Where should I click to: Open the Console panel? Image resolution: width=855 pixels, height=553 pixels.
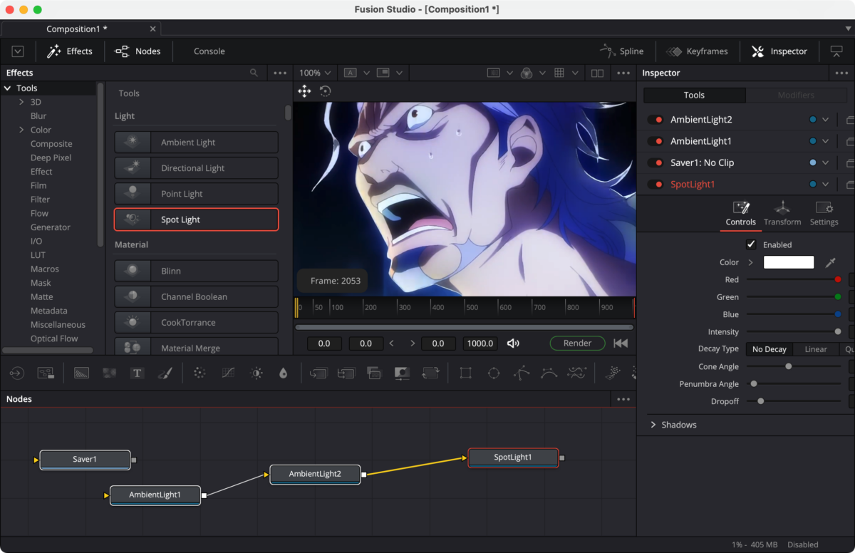pyautogui.click(x=209, y=51)
